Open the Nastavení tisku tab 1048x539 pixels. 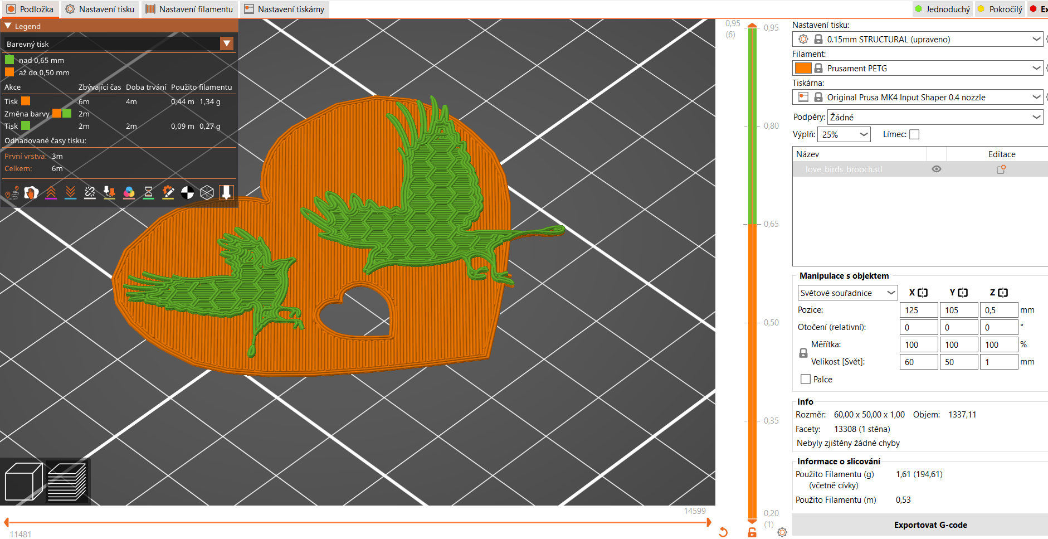[x=100, y=9]
